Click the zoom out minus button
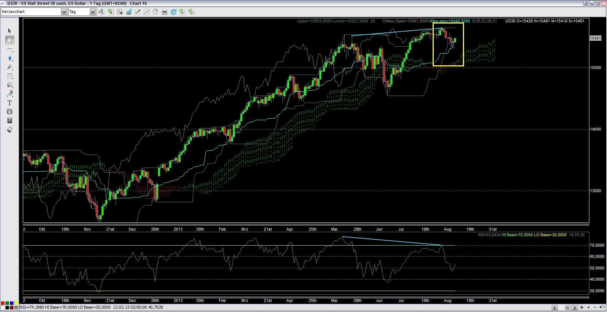The width and height of the screenshot is (607, 312). [595, 308]
